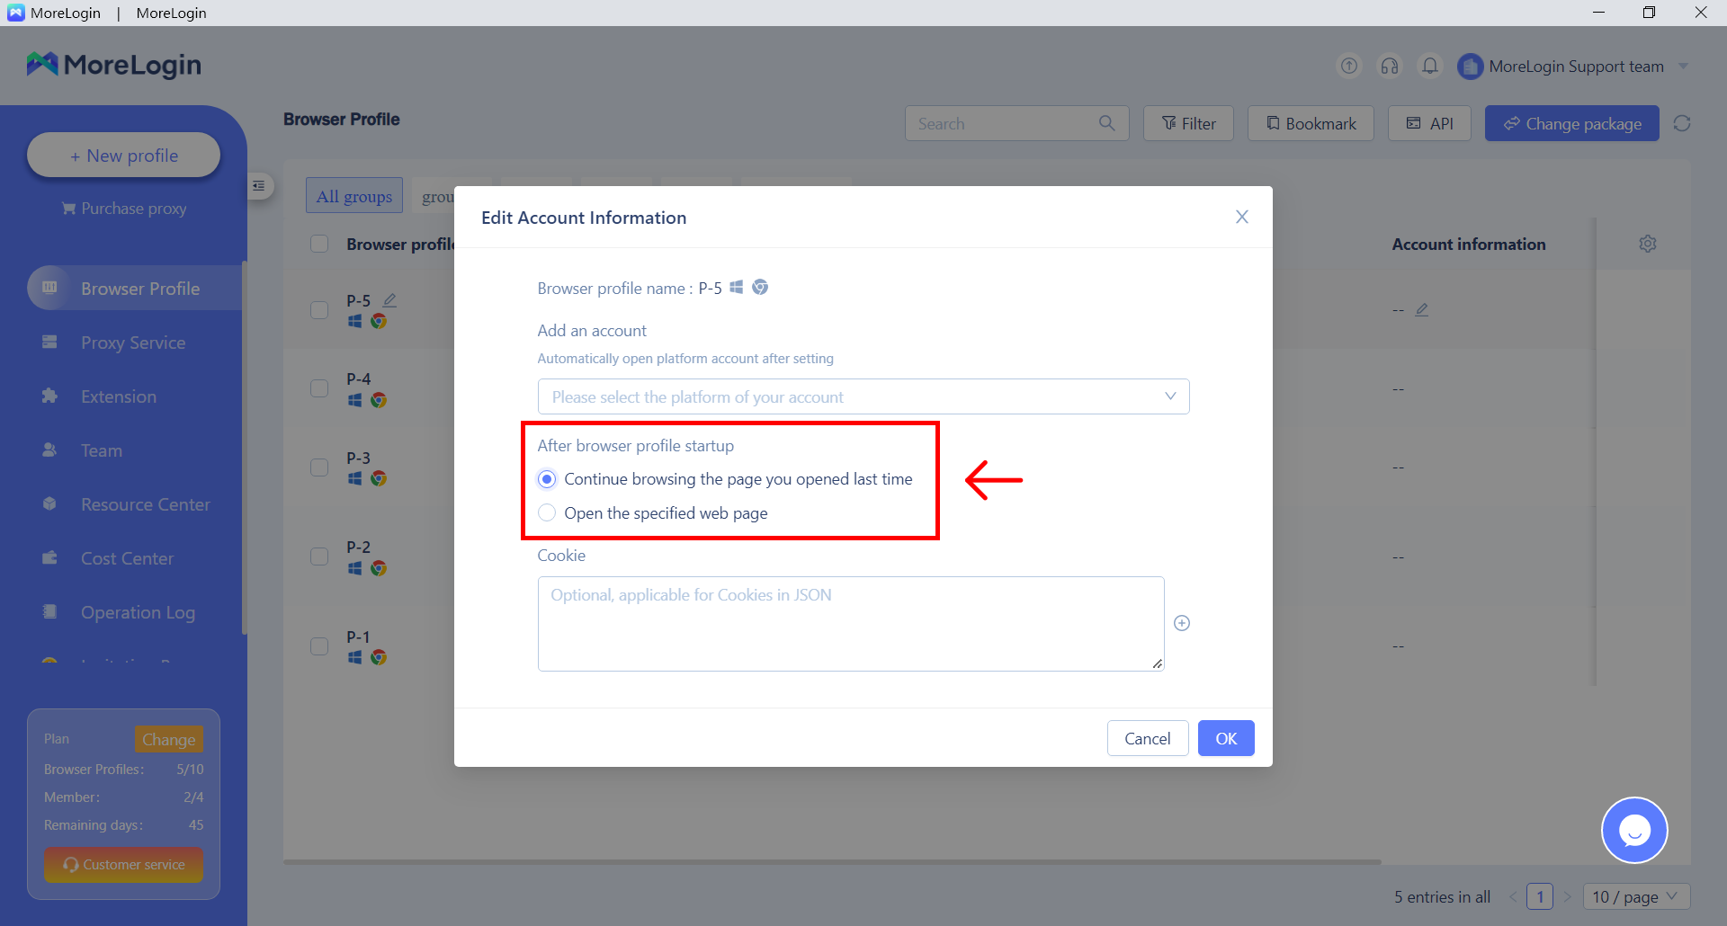Screen dimensions: 1727x926
Task: Edit P-5 profile name pencil icon
Action: click(x=389, y=300)
